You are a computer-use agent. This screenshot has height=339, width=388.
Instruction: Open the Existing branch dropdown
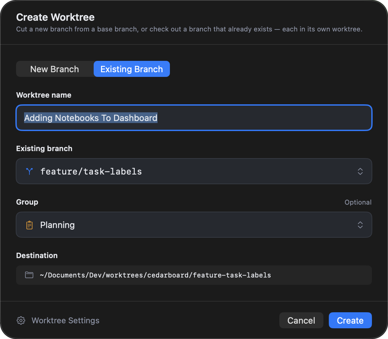[x=194, y=171]
